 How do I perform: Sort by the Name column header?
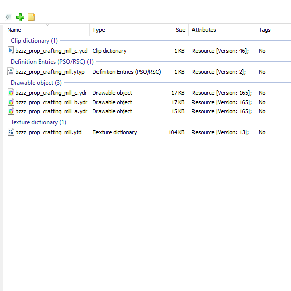coord(47,30)
